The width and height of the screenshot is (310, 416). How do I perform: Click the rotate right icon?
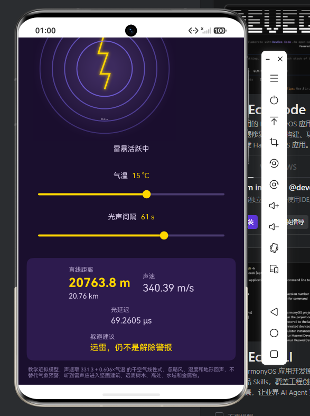coord(274,184)
